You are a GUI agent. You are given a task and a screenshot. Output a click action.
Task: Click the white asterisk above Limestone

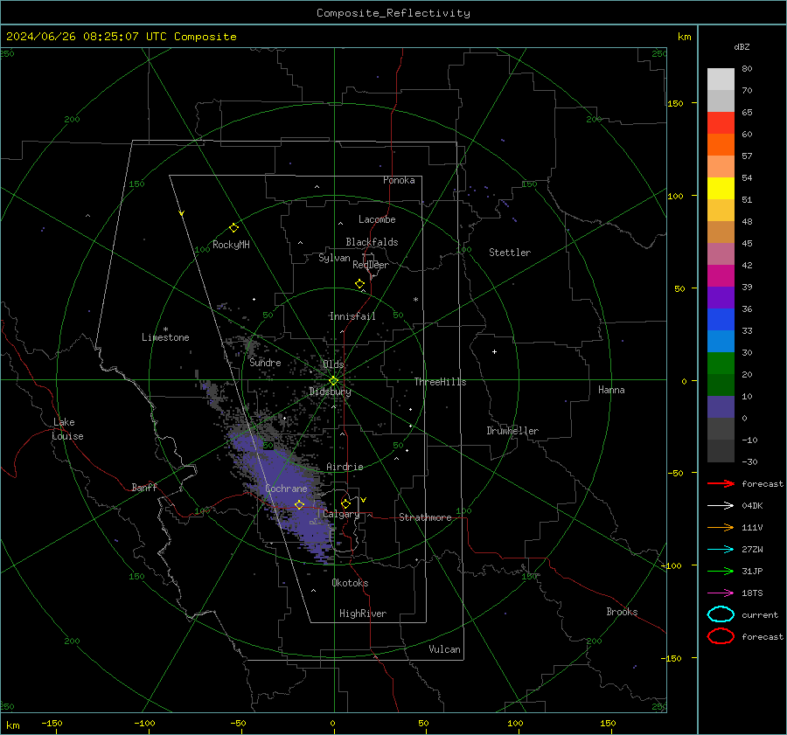click(x=165, y=329)
